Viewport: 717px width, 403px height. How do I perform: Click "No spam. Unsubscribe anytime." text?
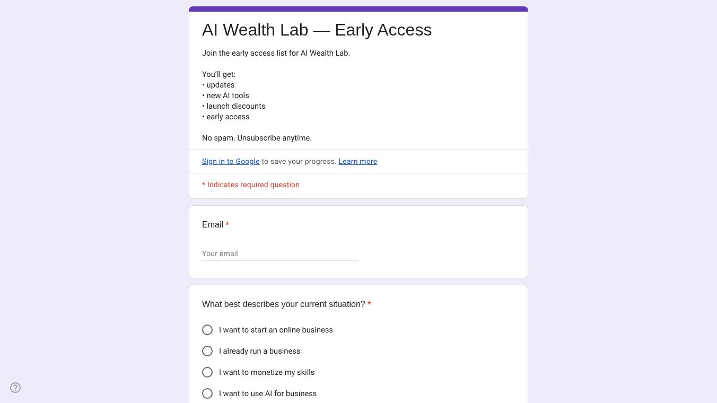[x=257, y=138]
